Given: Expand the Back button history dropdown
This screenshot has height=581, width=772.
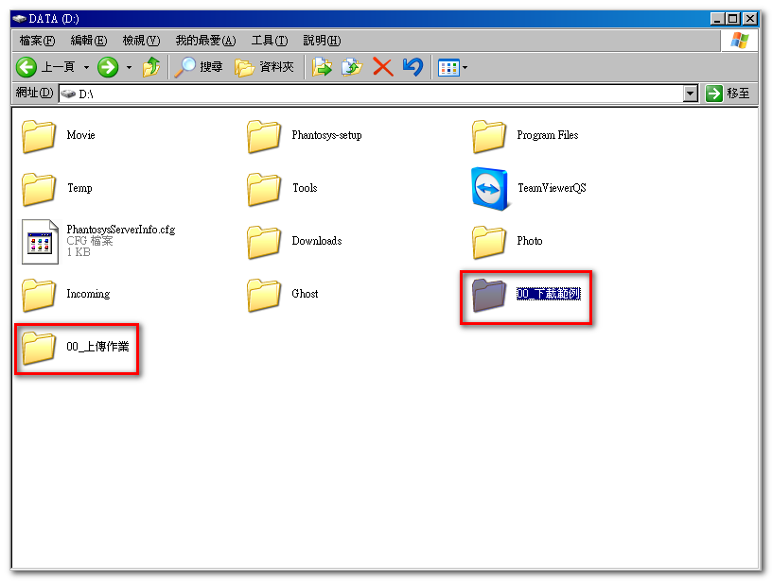Looking at the screenshot, I should coord(86,67).
